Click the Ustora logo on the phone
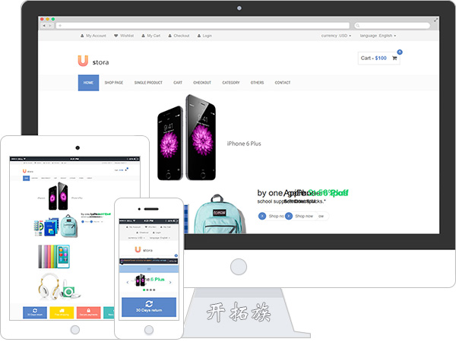Screen dimensions: 456x342 (144, 250)
